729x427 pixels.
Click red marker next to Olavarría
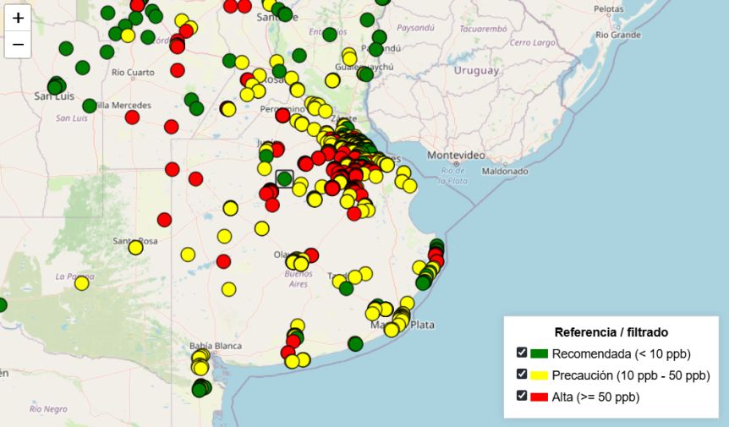pyautogui.click(x=311, y=255)
